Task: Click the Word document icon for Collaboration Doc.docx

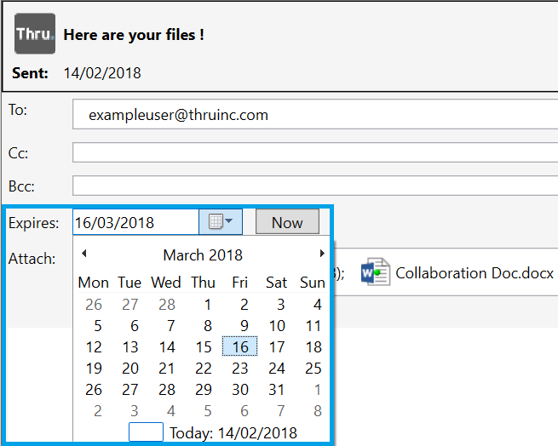Action: click(375, 273)
